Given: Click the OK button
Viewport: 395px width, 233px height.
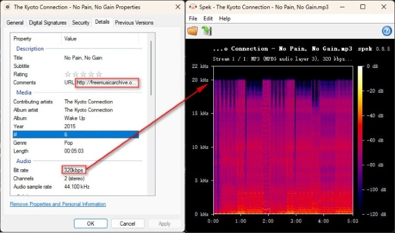Looking at the screenshot, I should [91, 224].
